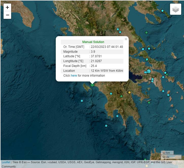Select the green marker in the northern Aegean sea
The image size is (184, 168).
146,33
